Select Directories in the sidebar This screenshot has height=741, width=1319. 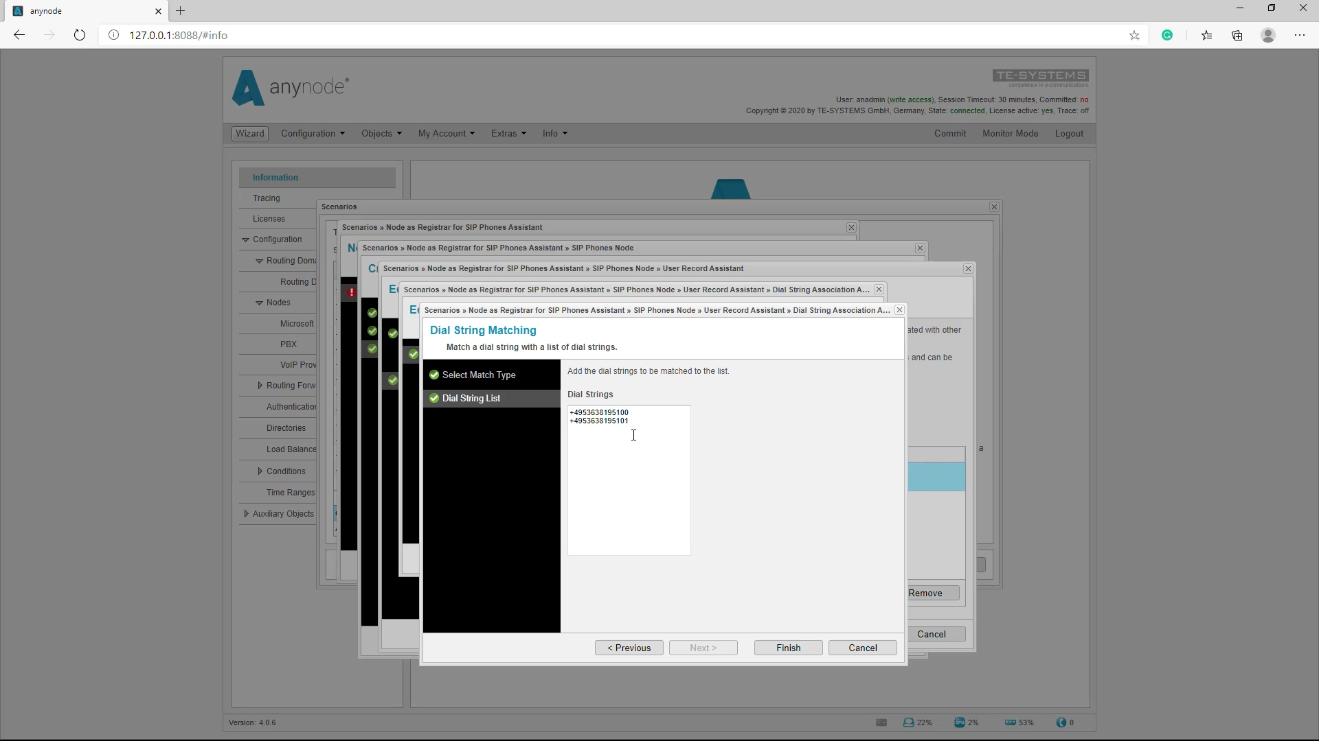286,428
